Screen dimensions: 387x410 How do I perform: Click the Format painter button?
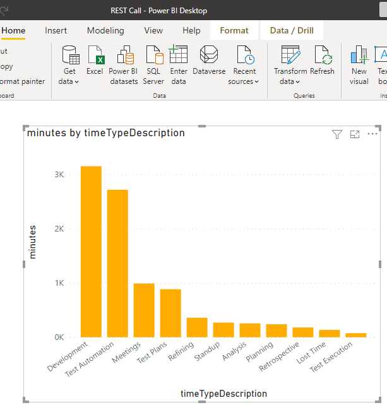[23, 81]
